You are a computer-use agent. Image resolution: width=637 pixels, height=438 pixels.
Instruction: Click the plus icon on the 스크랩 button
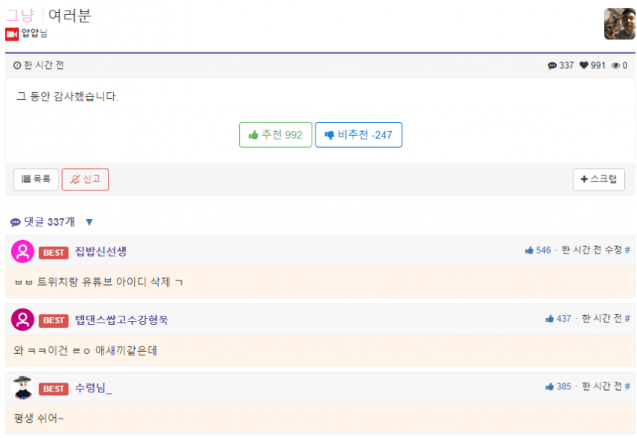coord(582,179)
